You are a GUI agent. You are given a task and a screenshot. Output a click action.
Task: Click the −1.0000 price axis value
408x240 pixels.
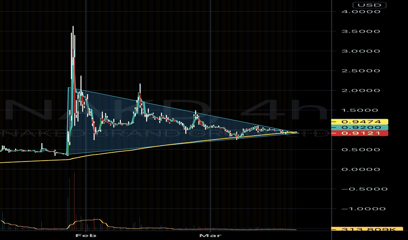click(363, 209)
